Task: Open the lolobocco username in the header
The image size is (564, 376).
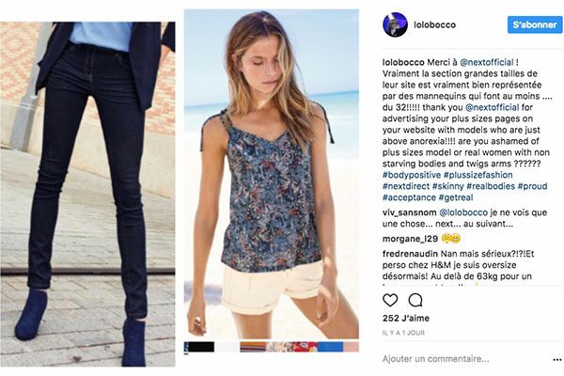Action: (434, 24)
